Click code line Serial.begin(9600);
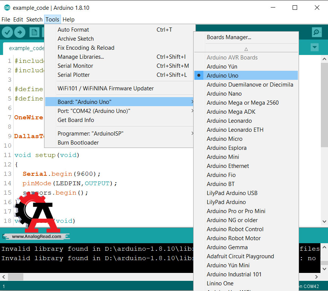The height and width of the screenshot is (291, 328). 61,174
